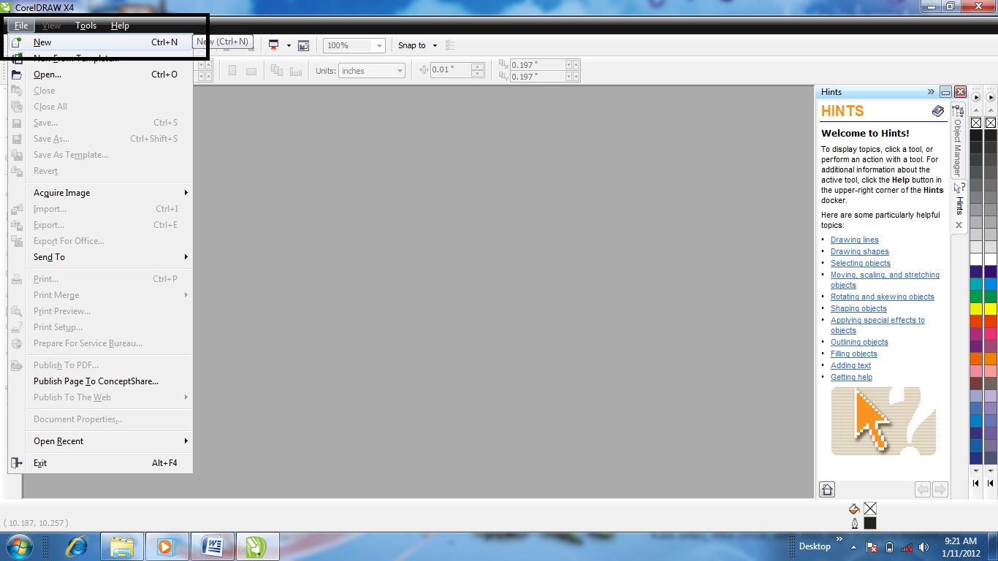The height and width of the screenshot is (561, 998).
Task: Open the Outlining objects hint link
Action: pos(860,342)
